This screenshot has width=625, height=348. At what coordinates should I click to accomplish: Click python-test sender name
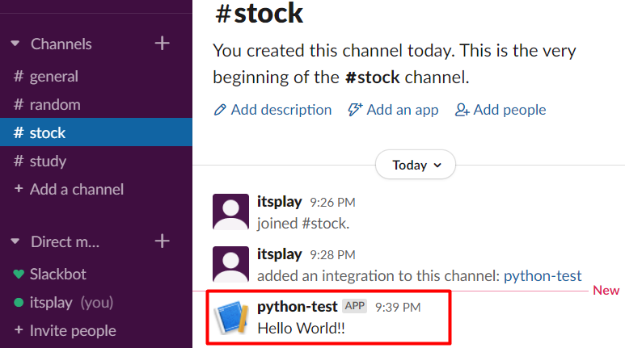pyautogui.click(x=298, y=307)
